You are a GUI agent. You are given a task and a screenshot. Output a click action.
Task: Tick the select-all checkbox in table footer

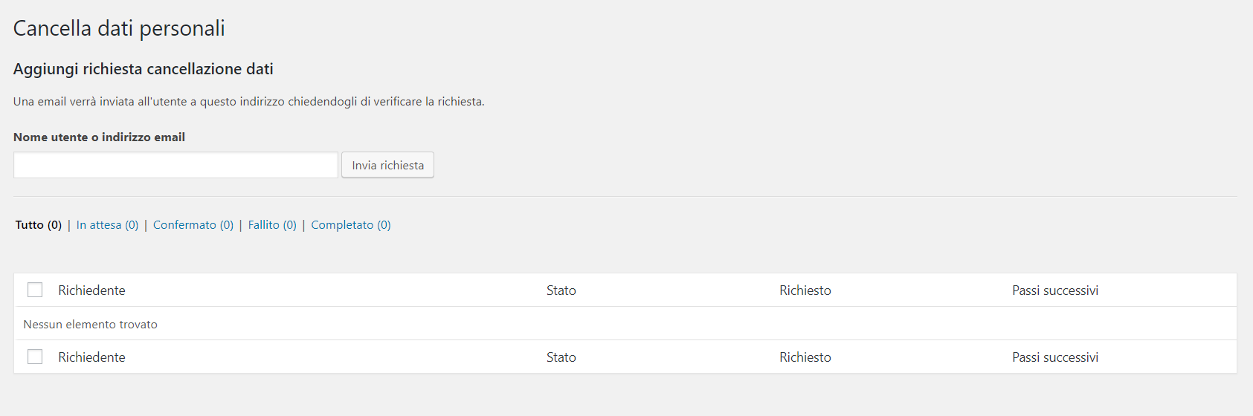[x=35, y=357]
